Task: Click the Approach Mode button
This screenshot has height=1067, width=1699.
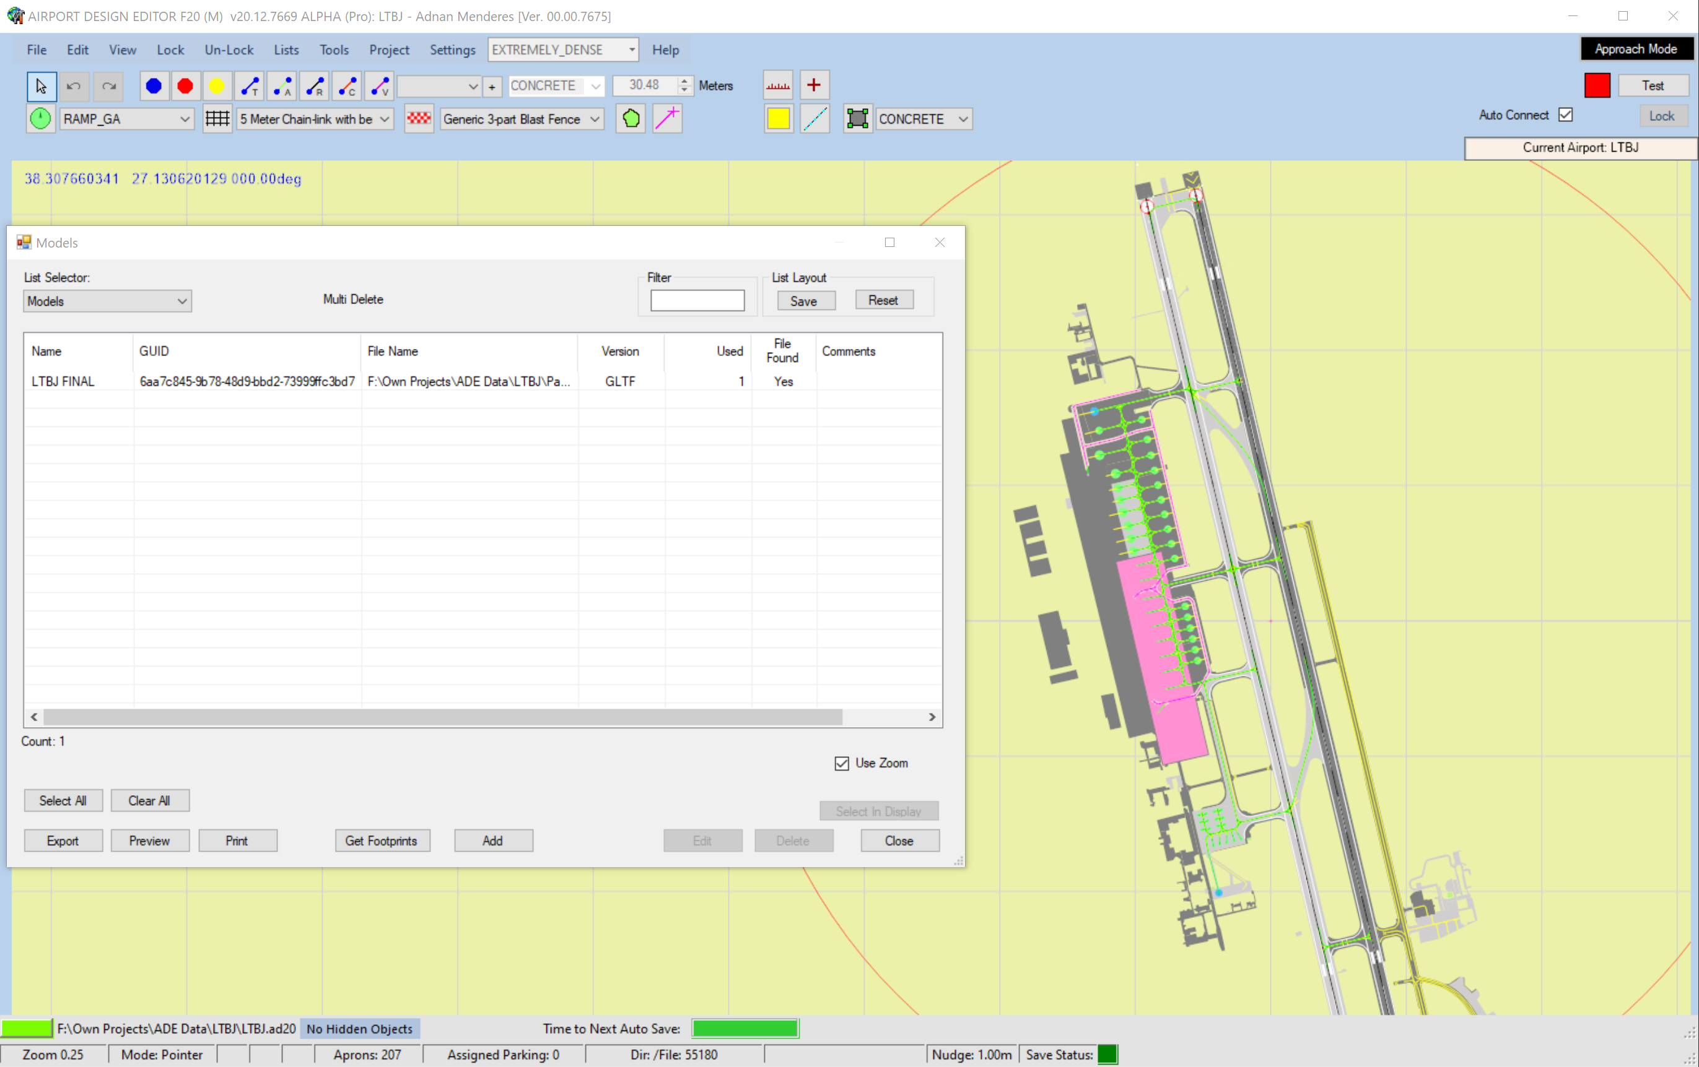Action: tap(1636, 49)
